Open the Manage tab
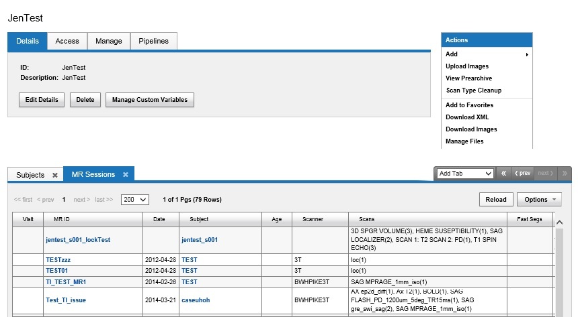The width and height of the screenshot is (578, 317). (109, 41)
